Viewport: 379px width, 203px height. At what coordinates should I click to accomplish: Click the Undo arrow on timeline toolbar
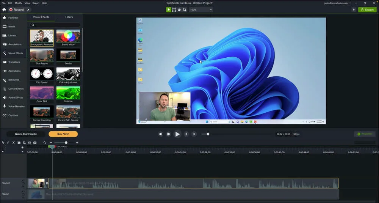(3, 143)
